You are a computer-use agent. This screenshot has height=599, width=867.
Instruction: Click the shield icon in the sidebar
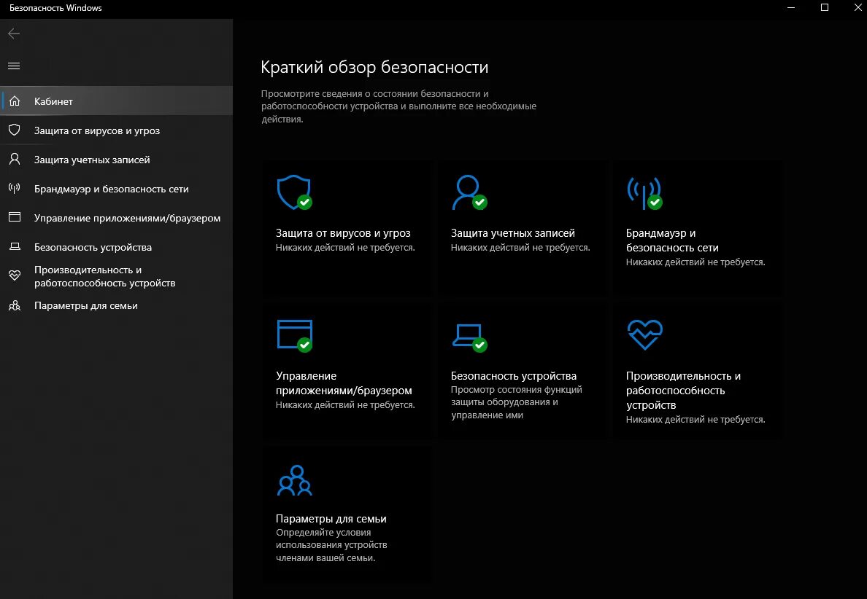click(x=15, y=130)
